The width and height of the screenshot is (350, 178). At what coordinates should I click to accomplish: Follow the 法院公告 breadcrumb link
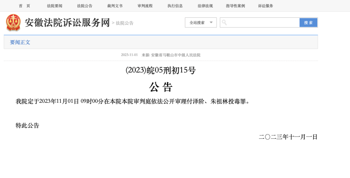pyautogui.click(x=125, y=23)
